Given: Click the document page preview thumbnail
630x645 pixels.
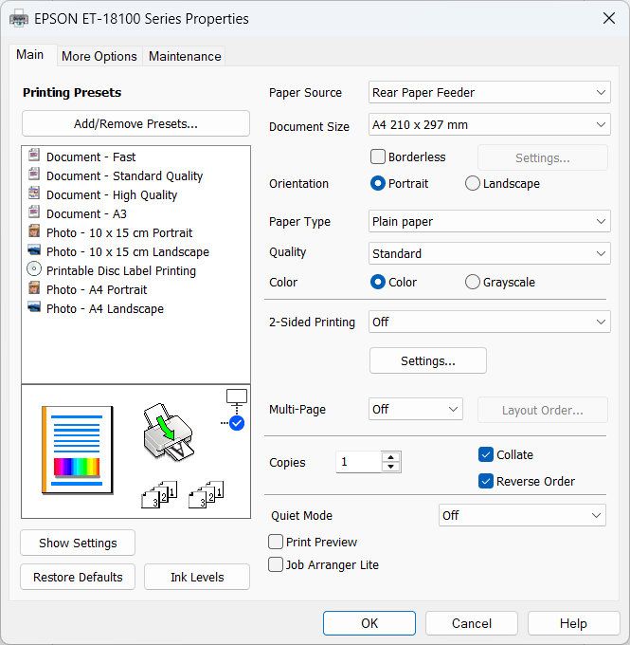Looking at the screenshot, I should (x=78, y=450).
